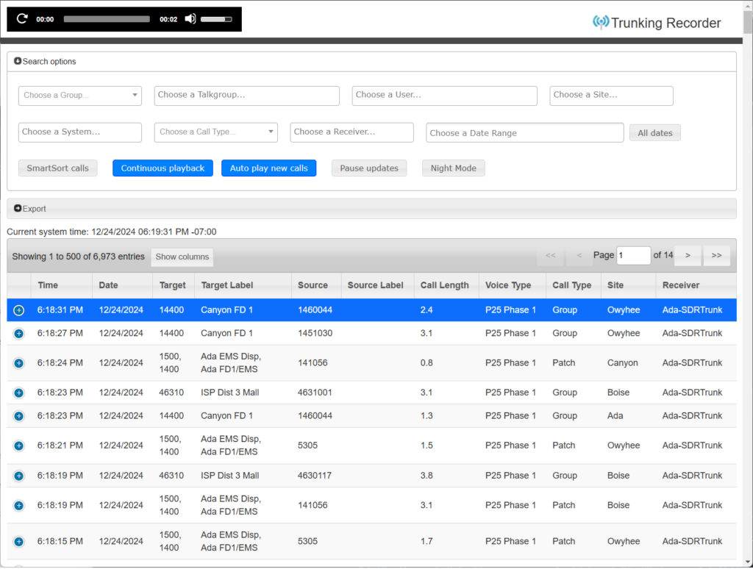The image size is (753, 569).
Task: Click the replay audio icon in the player
Action: [x=22, y=18]
